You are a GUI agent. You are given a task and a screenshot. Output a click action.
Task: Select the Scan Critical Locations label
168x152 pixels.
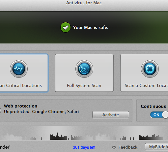21,85
